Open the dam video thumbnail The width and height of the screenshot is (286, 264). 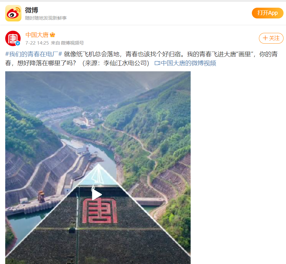point(98,167)
